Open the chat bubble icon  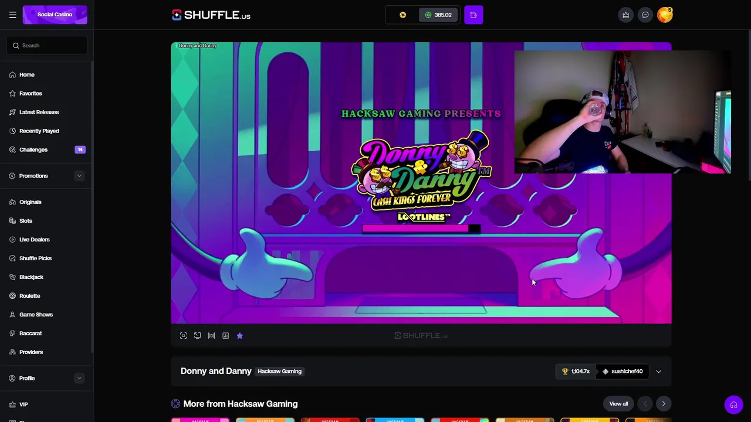645,15
